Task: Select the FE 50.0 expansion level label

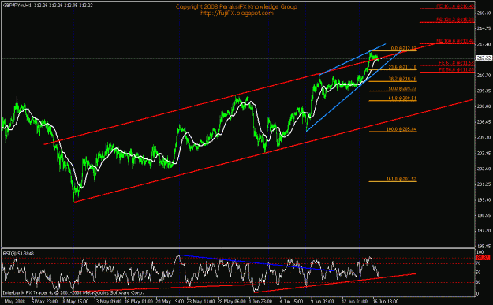Action: [x=456, y=69]
